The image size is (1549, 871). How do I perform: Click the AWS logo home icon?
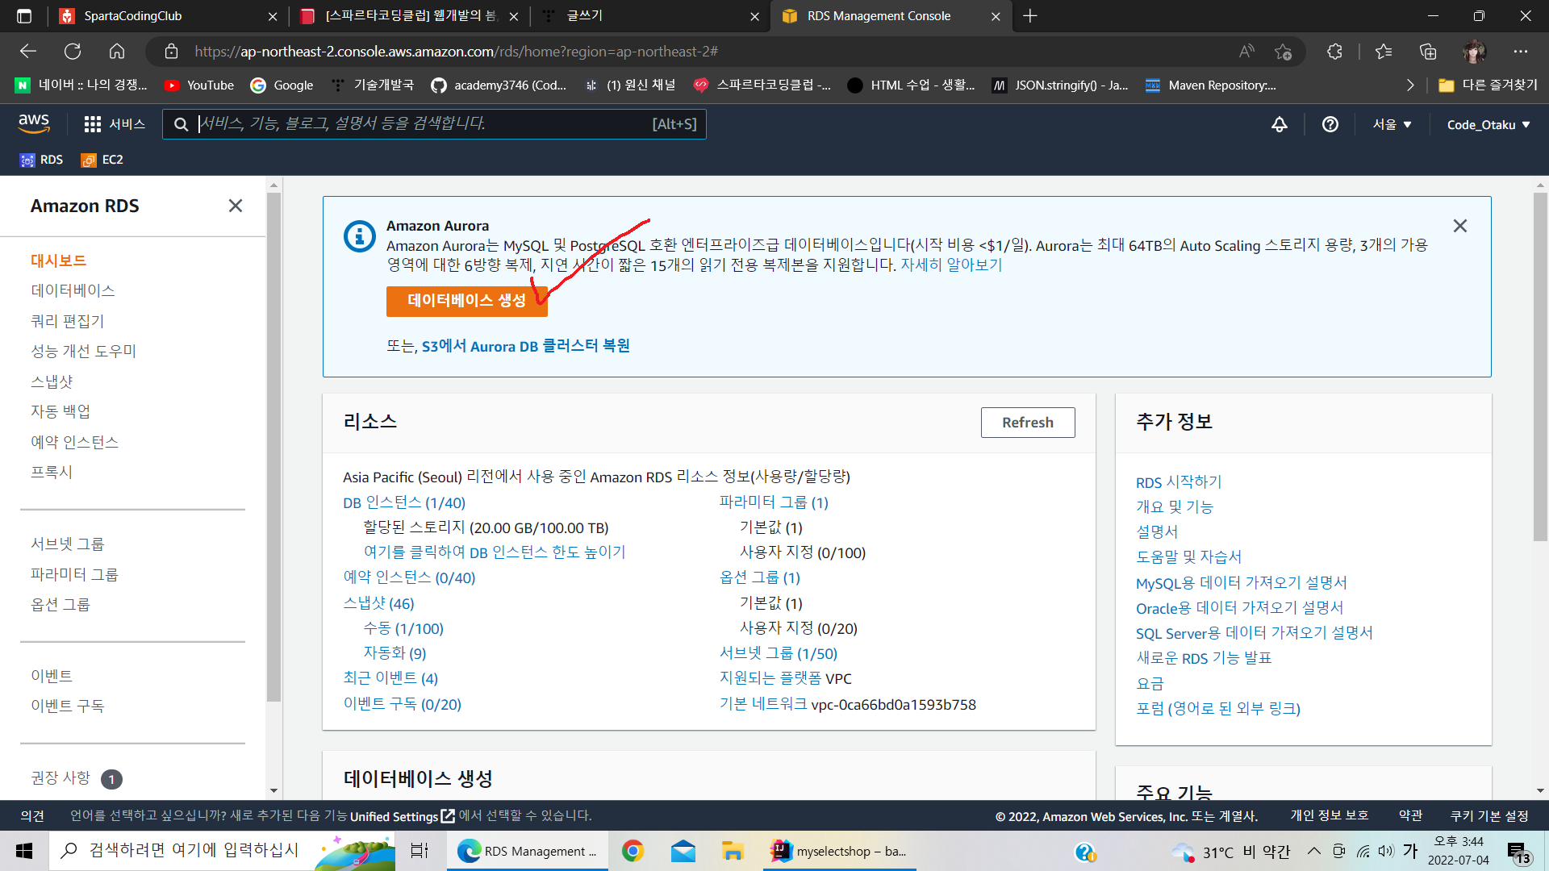tap(34, 123)
